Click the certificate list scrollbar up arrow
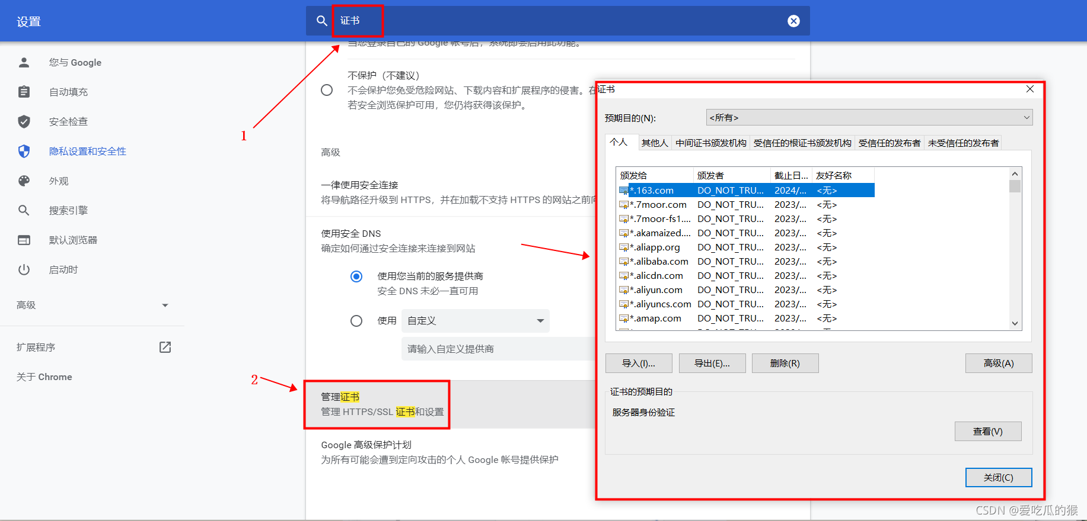The image size is (1087, 521). click(x=1015, y=174)
